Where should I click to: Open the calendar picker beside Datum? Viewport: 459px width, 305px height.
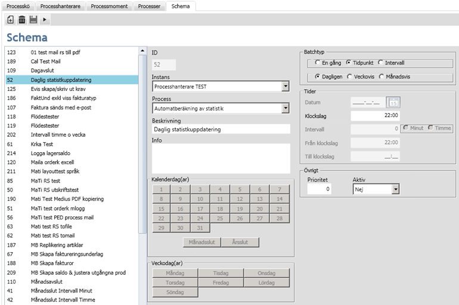click(x=393, y=102)
